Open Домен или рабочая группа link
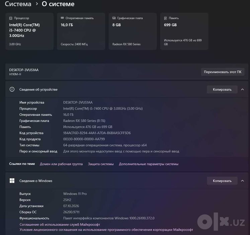This screenshot has width=250, height=235. click(x=61, y=164)
